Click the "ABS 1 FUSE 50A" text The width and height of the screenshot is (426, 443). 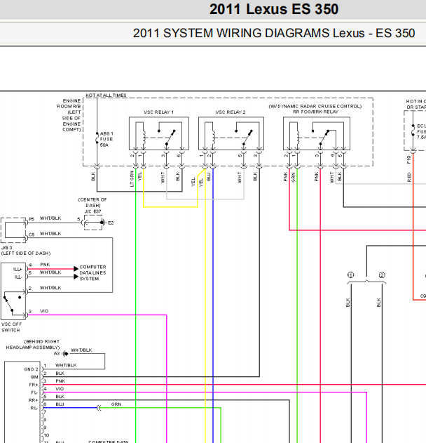coord(106,139)
